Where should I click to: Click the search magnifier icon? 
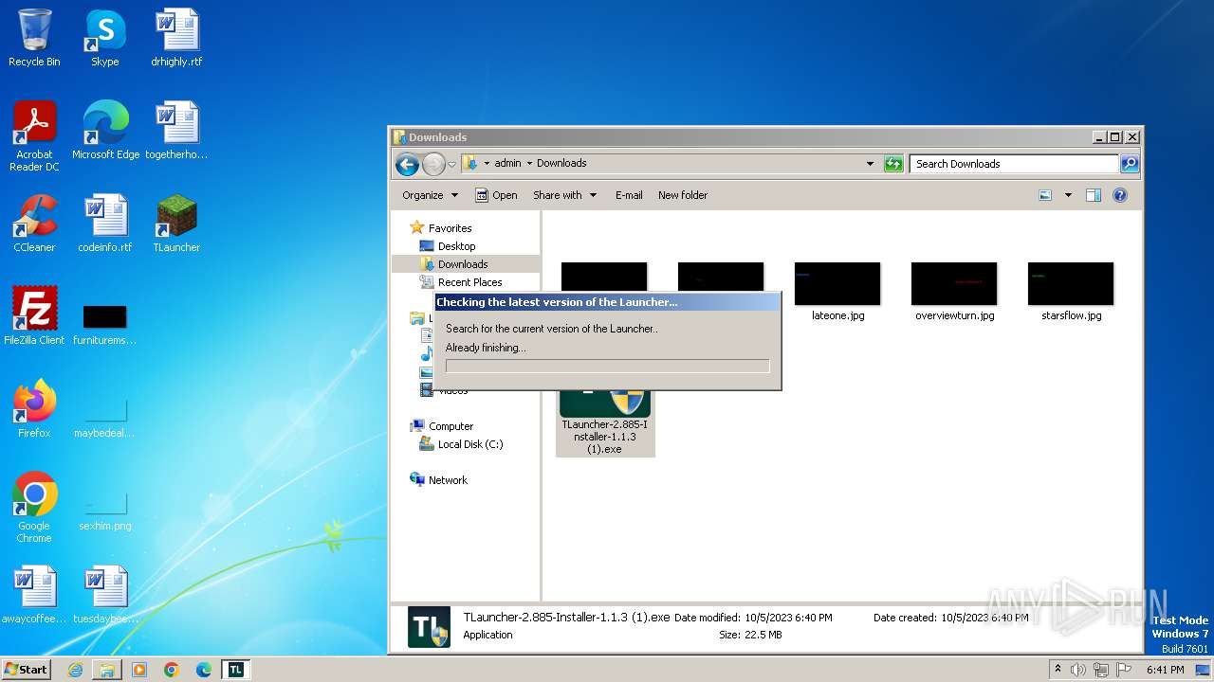pyautogui.click(x=1130, y=164)
